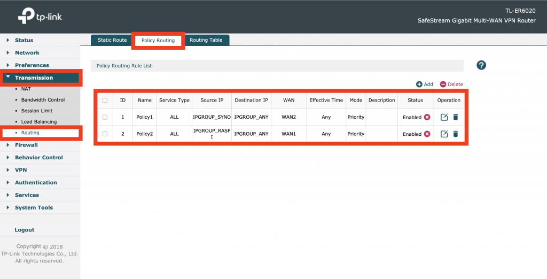Expand the Firewall sidebar section
This screenshot has width=547, height=279.
(26, 145)
